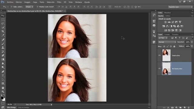Select the Clone Stamp tool
194x109 pixels.
click(3, 48)
